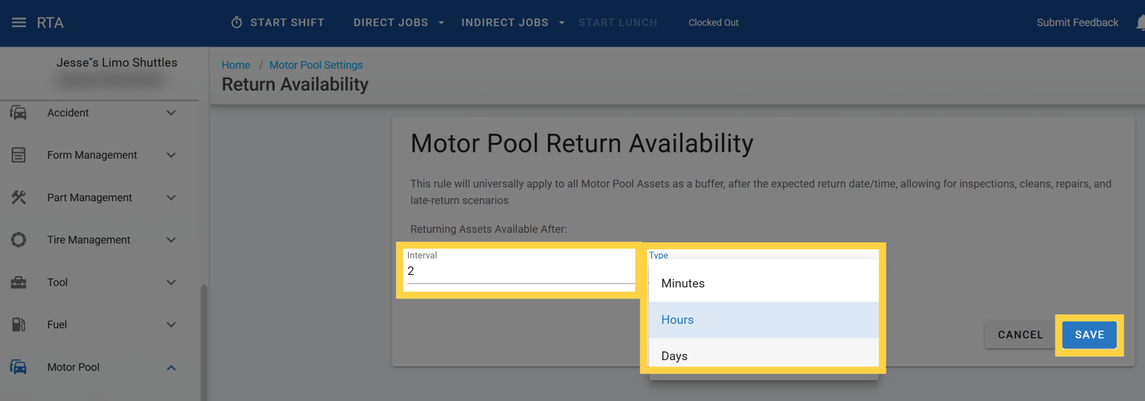Go to Motor Pool Settings breadcrumb

[316, 65]
